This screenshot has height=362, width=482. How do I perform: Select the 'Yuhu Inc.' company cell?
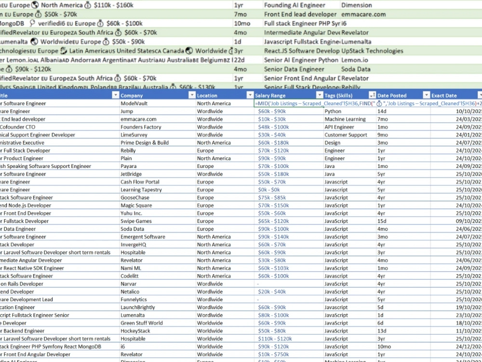(158, 213)
